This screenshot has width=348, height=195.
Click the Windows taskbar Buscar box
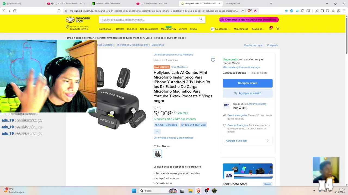pyautogui.click(x=158, y=191)
